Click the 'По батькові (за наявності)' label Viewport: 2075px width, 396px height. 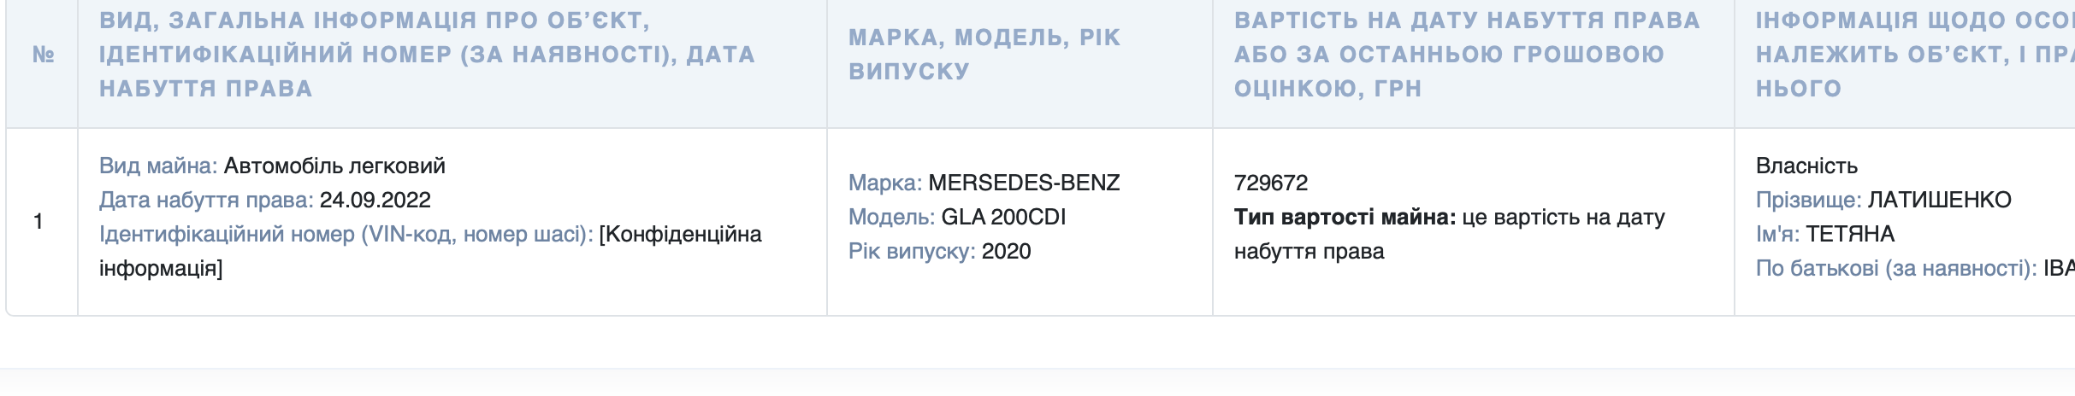click(x=1896, y=268)
